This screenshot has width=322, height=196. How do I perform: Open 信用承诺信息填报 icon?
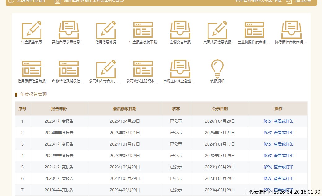[x=32, y=69]
